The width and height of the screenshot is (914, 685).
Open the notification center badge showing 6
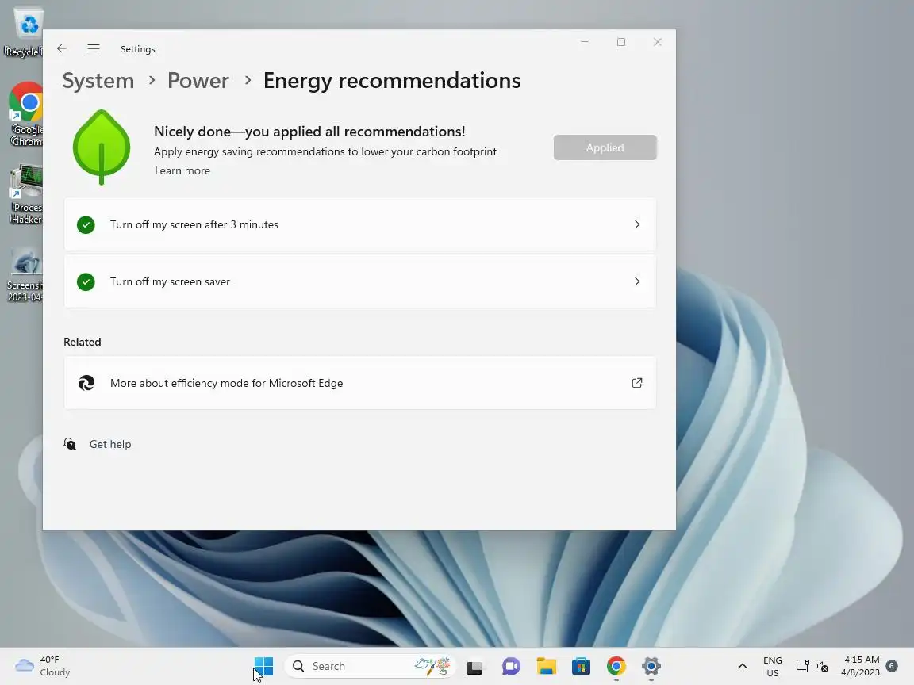[892, 666]
